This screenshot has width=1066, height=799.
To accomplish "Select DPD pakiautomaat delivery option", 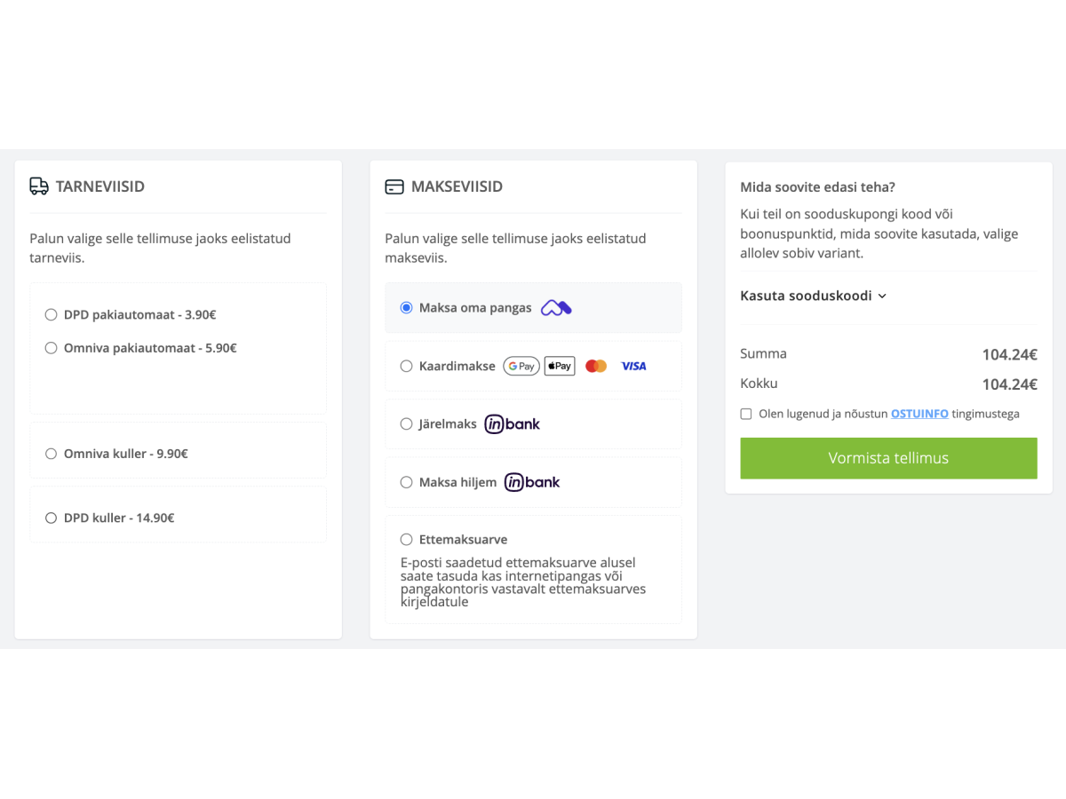I will 52,314.
